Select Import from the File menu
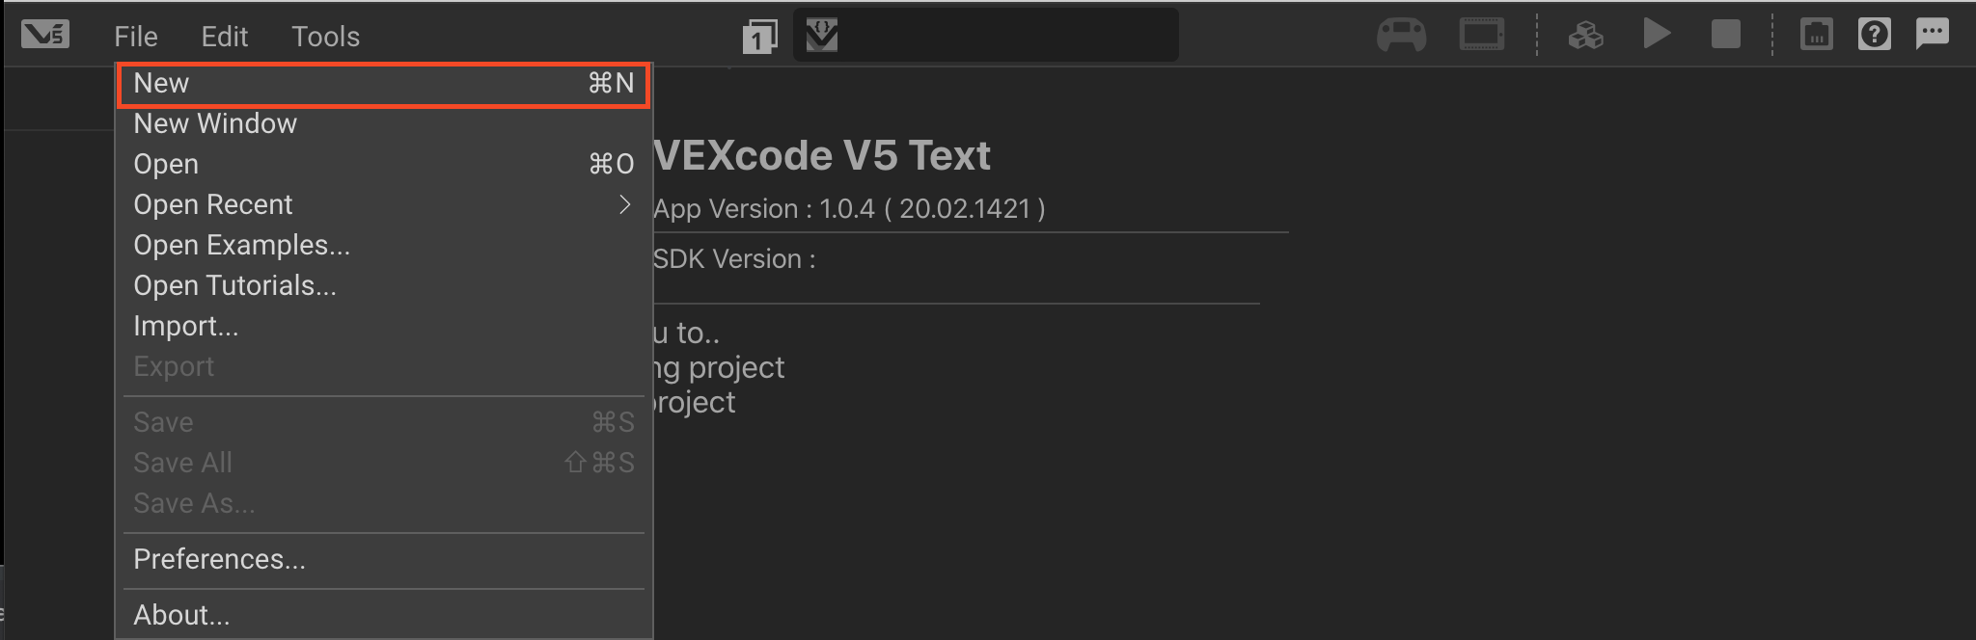 click(186, 326)
